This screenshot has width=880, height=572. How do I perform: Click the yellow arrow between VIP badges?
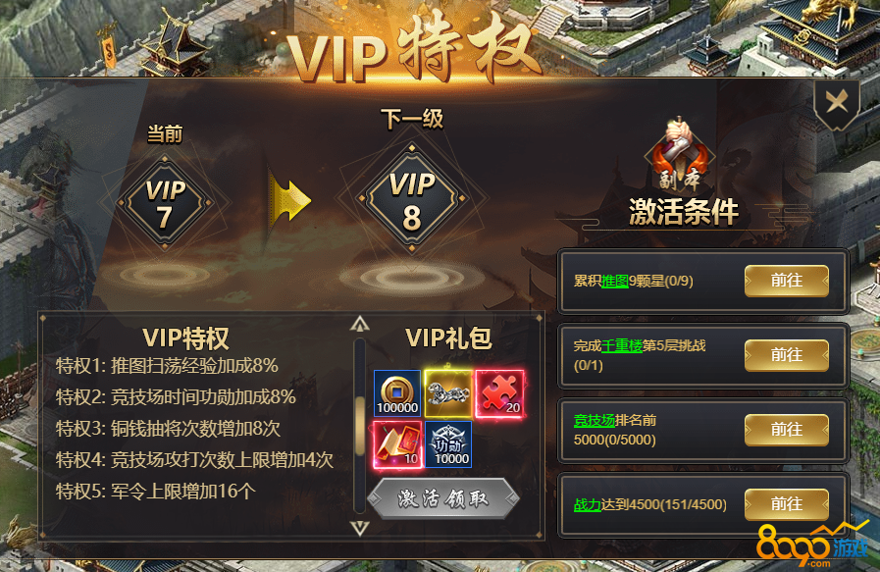point(288,200)
